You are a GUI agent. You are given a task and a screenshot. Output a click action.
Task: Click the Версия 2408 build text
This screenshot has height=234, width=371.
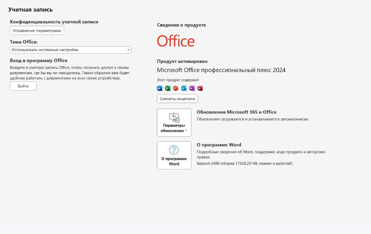tap(244, 163)
